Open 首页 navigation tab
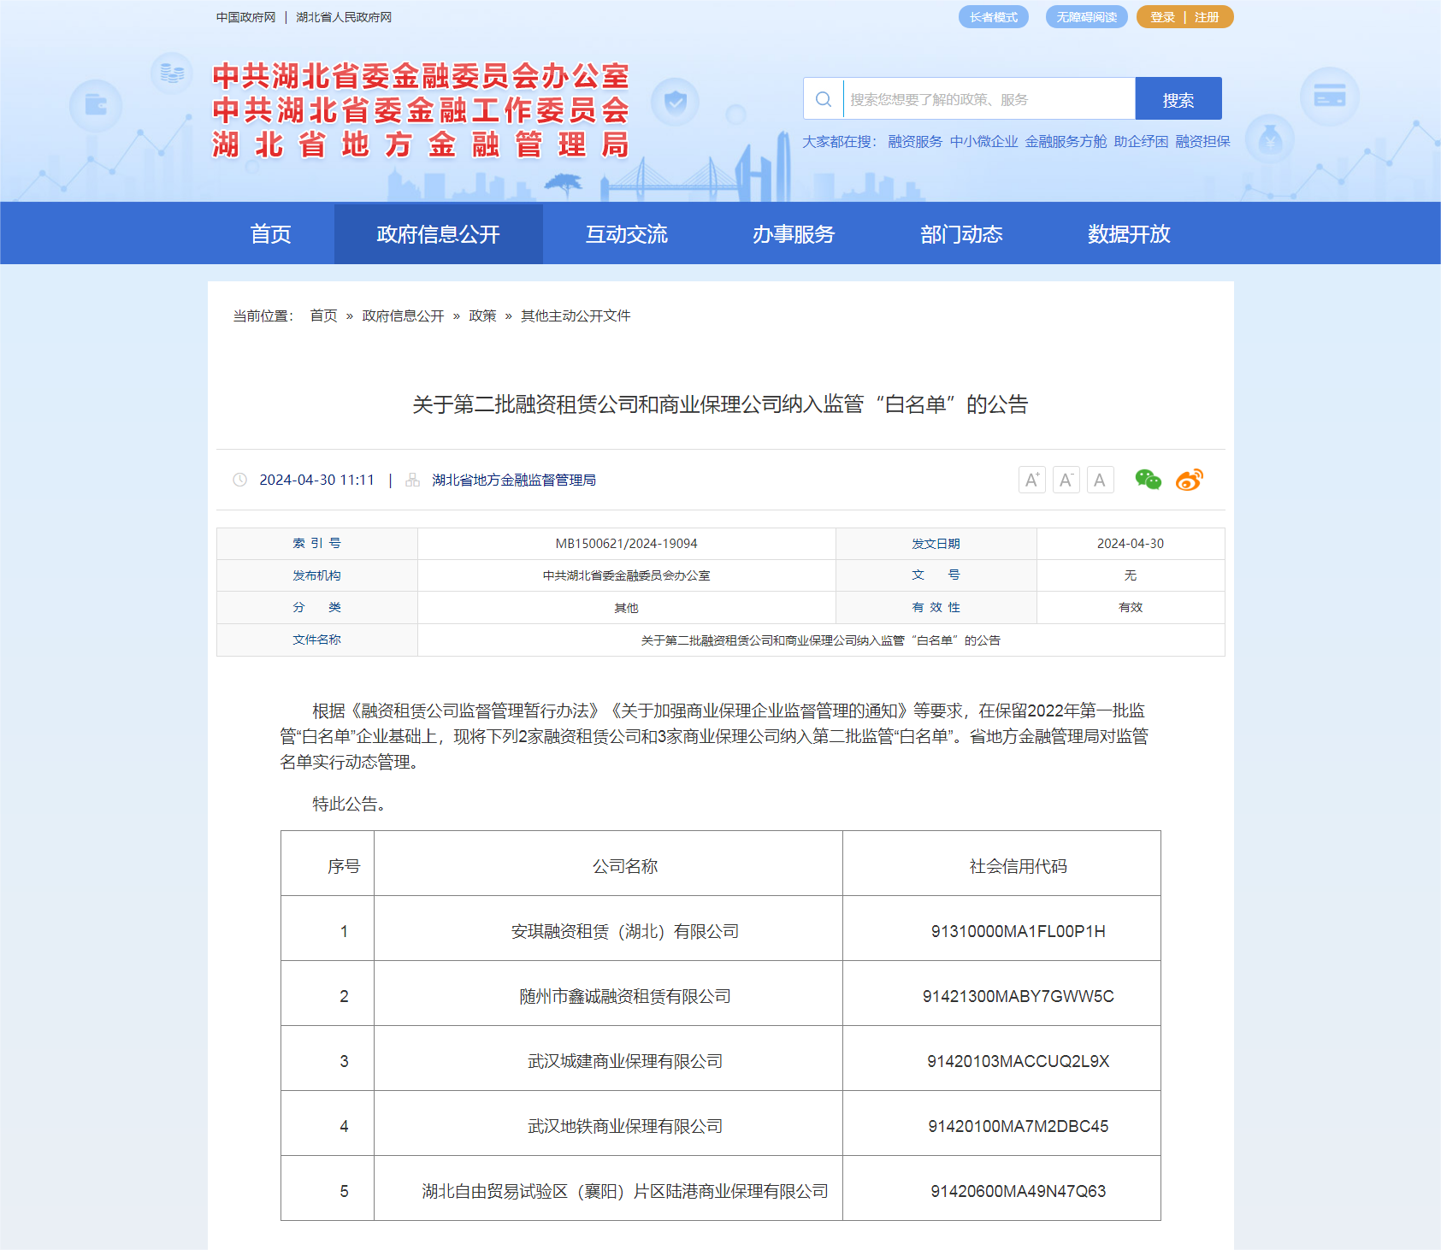Screen dimensions: 1441x1250 tap(270, 233)
